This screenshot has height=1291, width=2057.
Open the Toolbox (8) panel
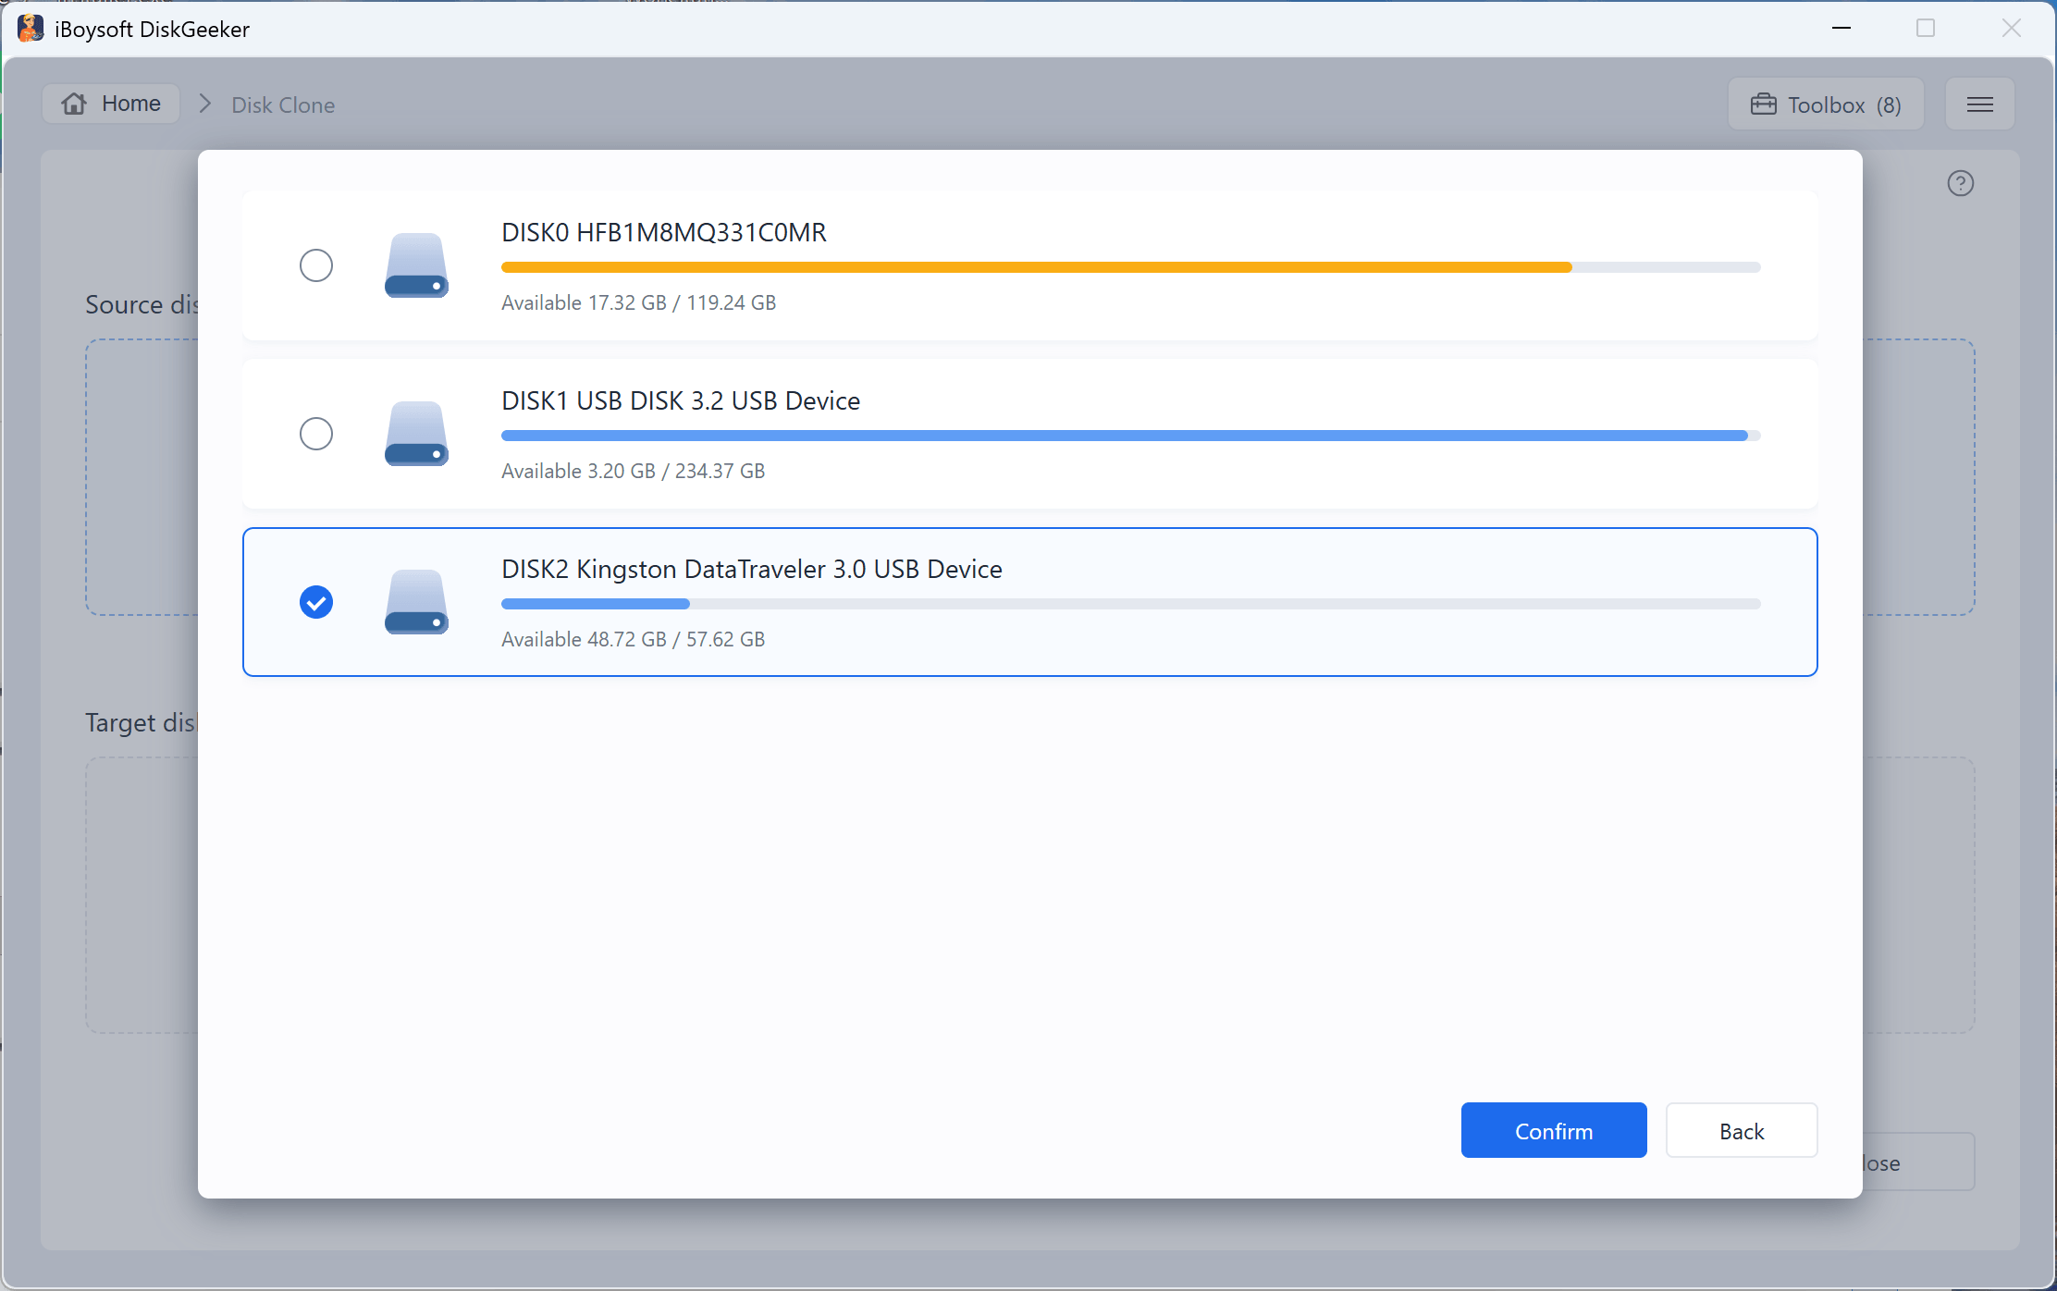[1826, 105]
